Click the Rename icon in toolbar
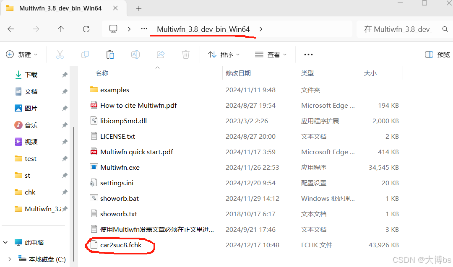This screenshot has width=453, height=267. click(135, 54)
